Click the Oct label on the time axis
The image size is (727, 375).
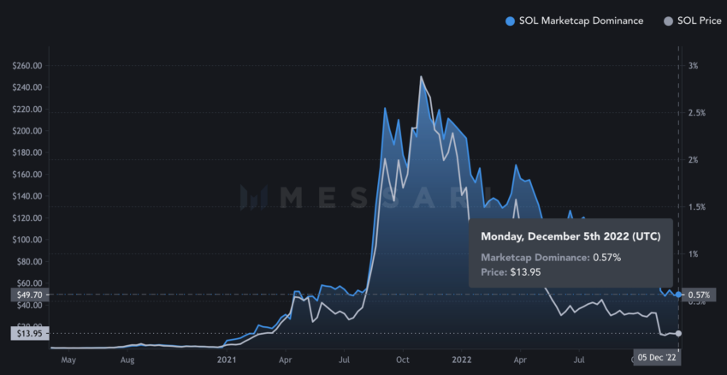click(404, 360)
